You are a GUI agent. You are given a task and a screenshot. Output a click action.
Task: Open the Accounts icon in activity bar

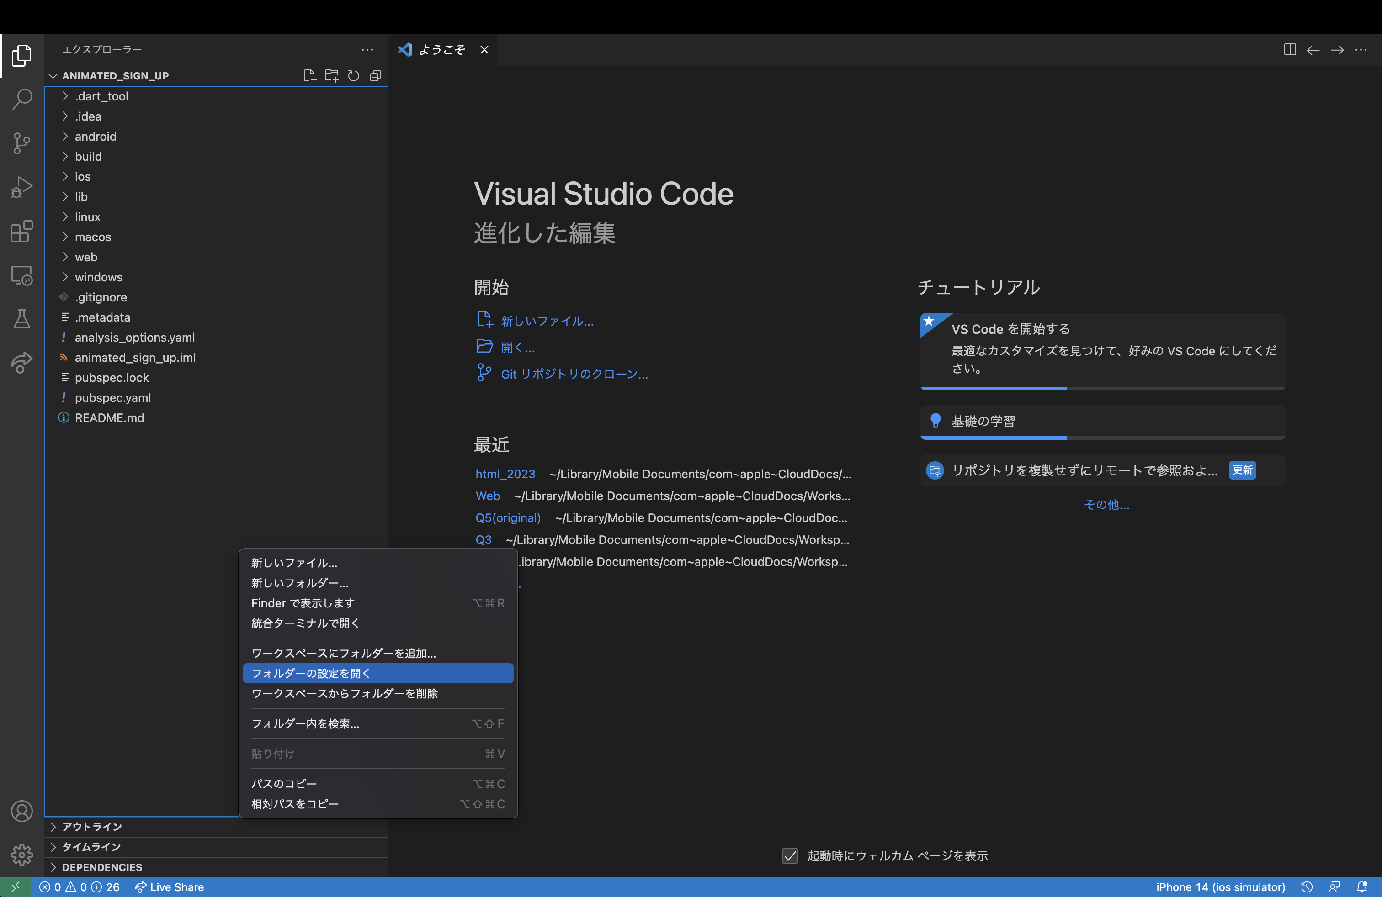pos(21,811)
